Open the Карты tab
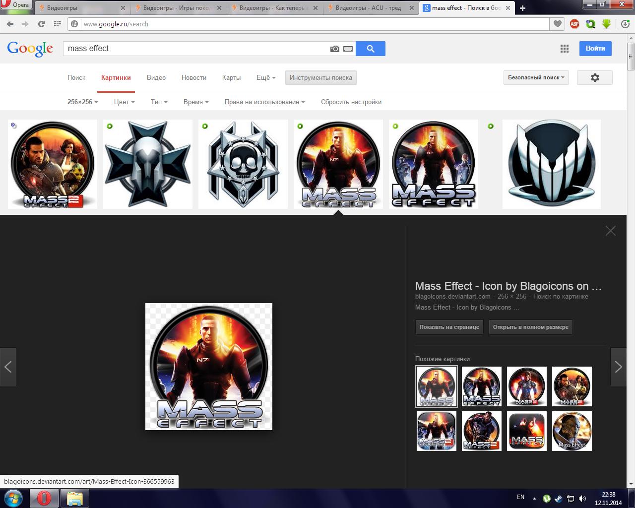635x508 pixels. (231, 77)
